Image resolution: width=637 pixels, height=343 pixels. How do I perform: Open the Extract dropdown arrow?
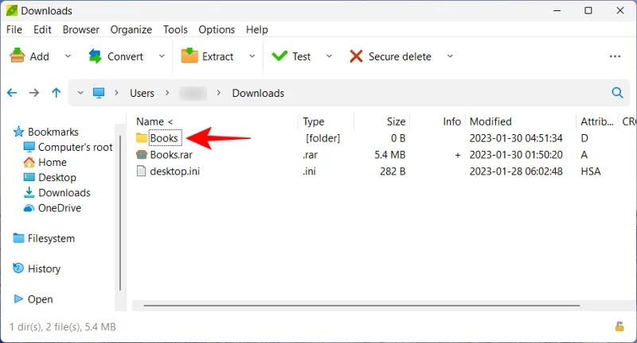[252, 56]
